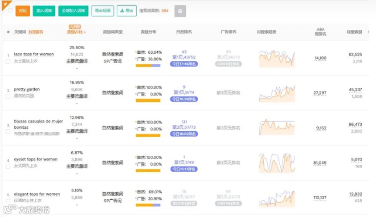
Task: Click the orange pin icon in the corner
Action: pyautogui.click(x=5, y=4)
